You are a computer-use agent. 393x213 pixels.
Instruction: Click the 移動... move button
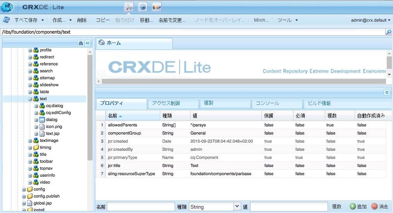pos(146,20)
